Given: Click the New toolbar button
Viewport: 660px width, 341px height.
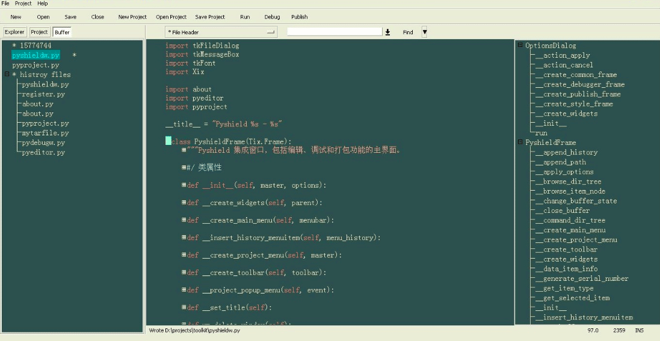Looking at the screenshot, I should pos(16,17).
